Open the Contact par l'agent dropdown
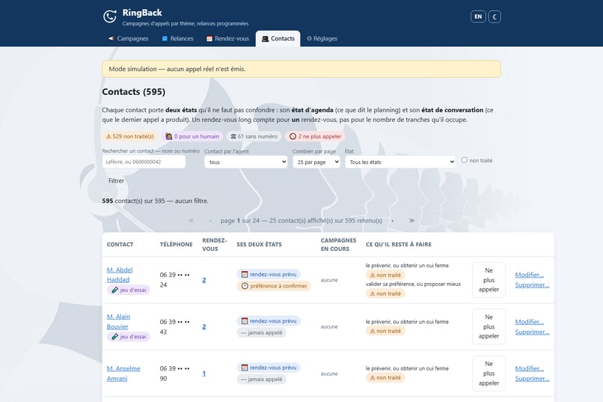The width and height of the screenshot is (603, 402). (245, 162)
